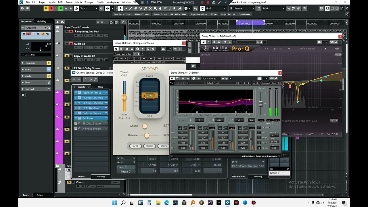The width and height of the screenshot is (368, 207).
Task: Click ARC button in RCompressor
Action: 135,146
